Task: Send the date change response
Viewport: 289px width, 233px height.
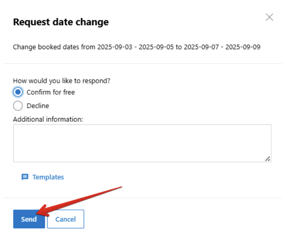Action: 29,219
